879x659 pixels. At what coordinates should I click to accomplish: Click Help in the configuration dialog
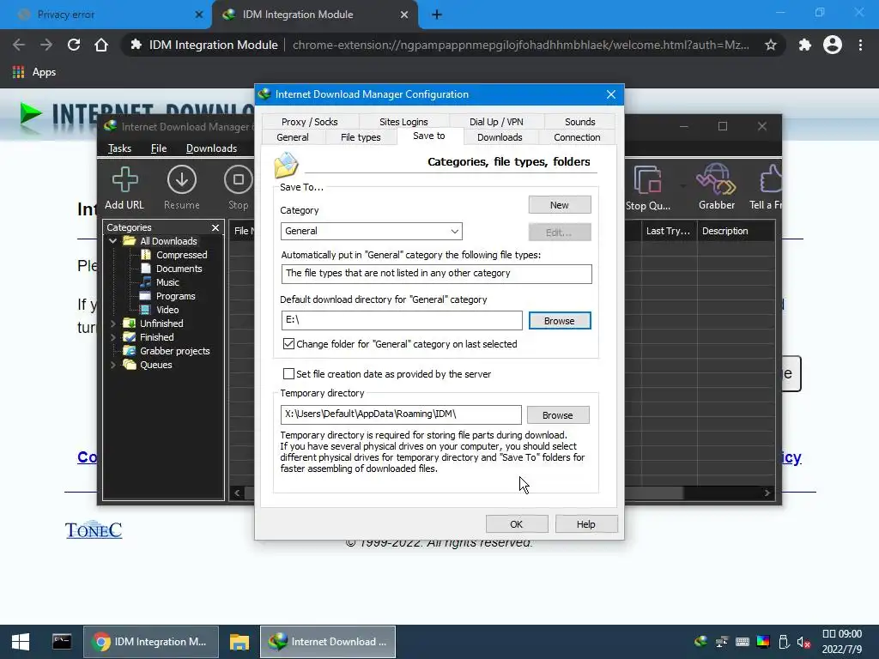tap(585, 524)
